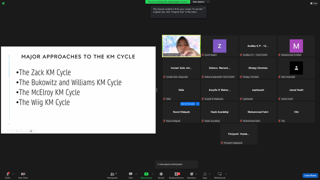
Task: Click the next slide arrow in the presentation
Action: (8, 131)
